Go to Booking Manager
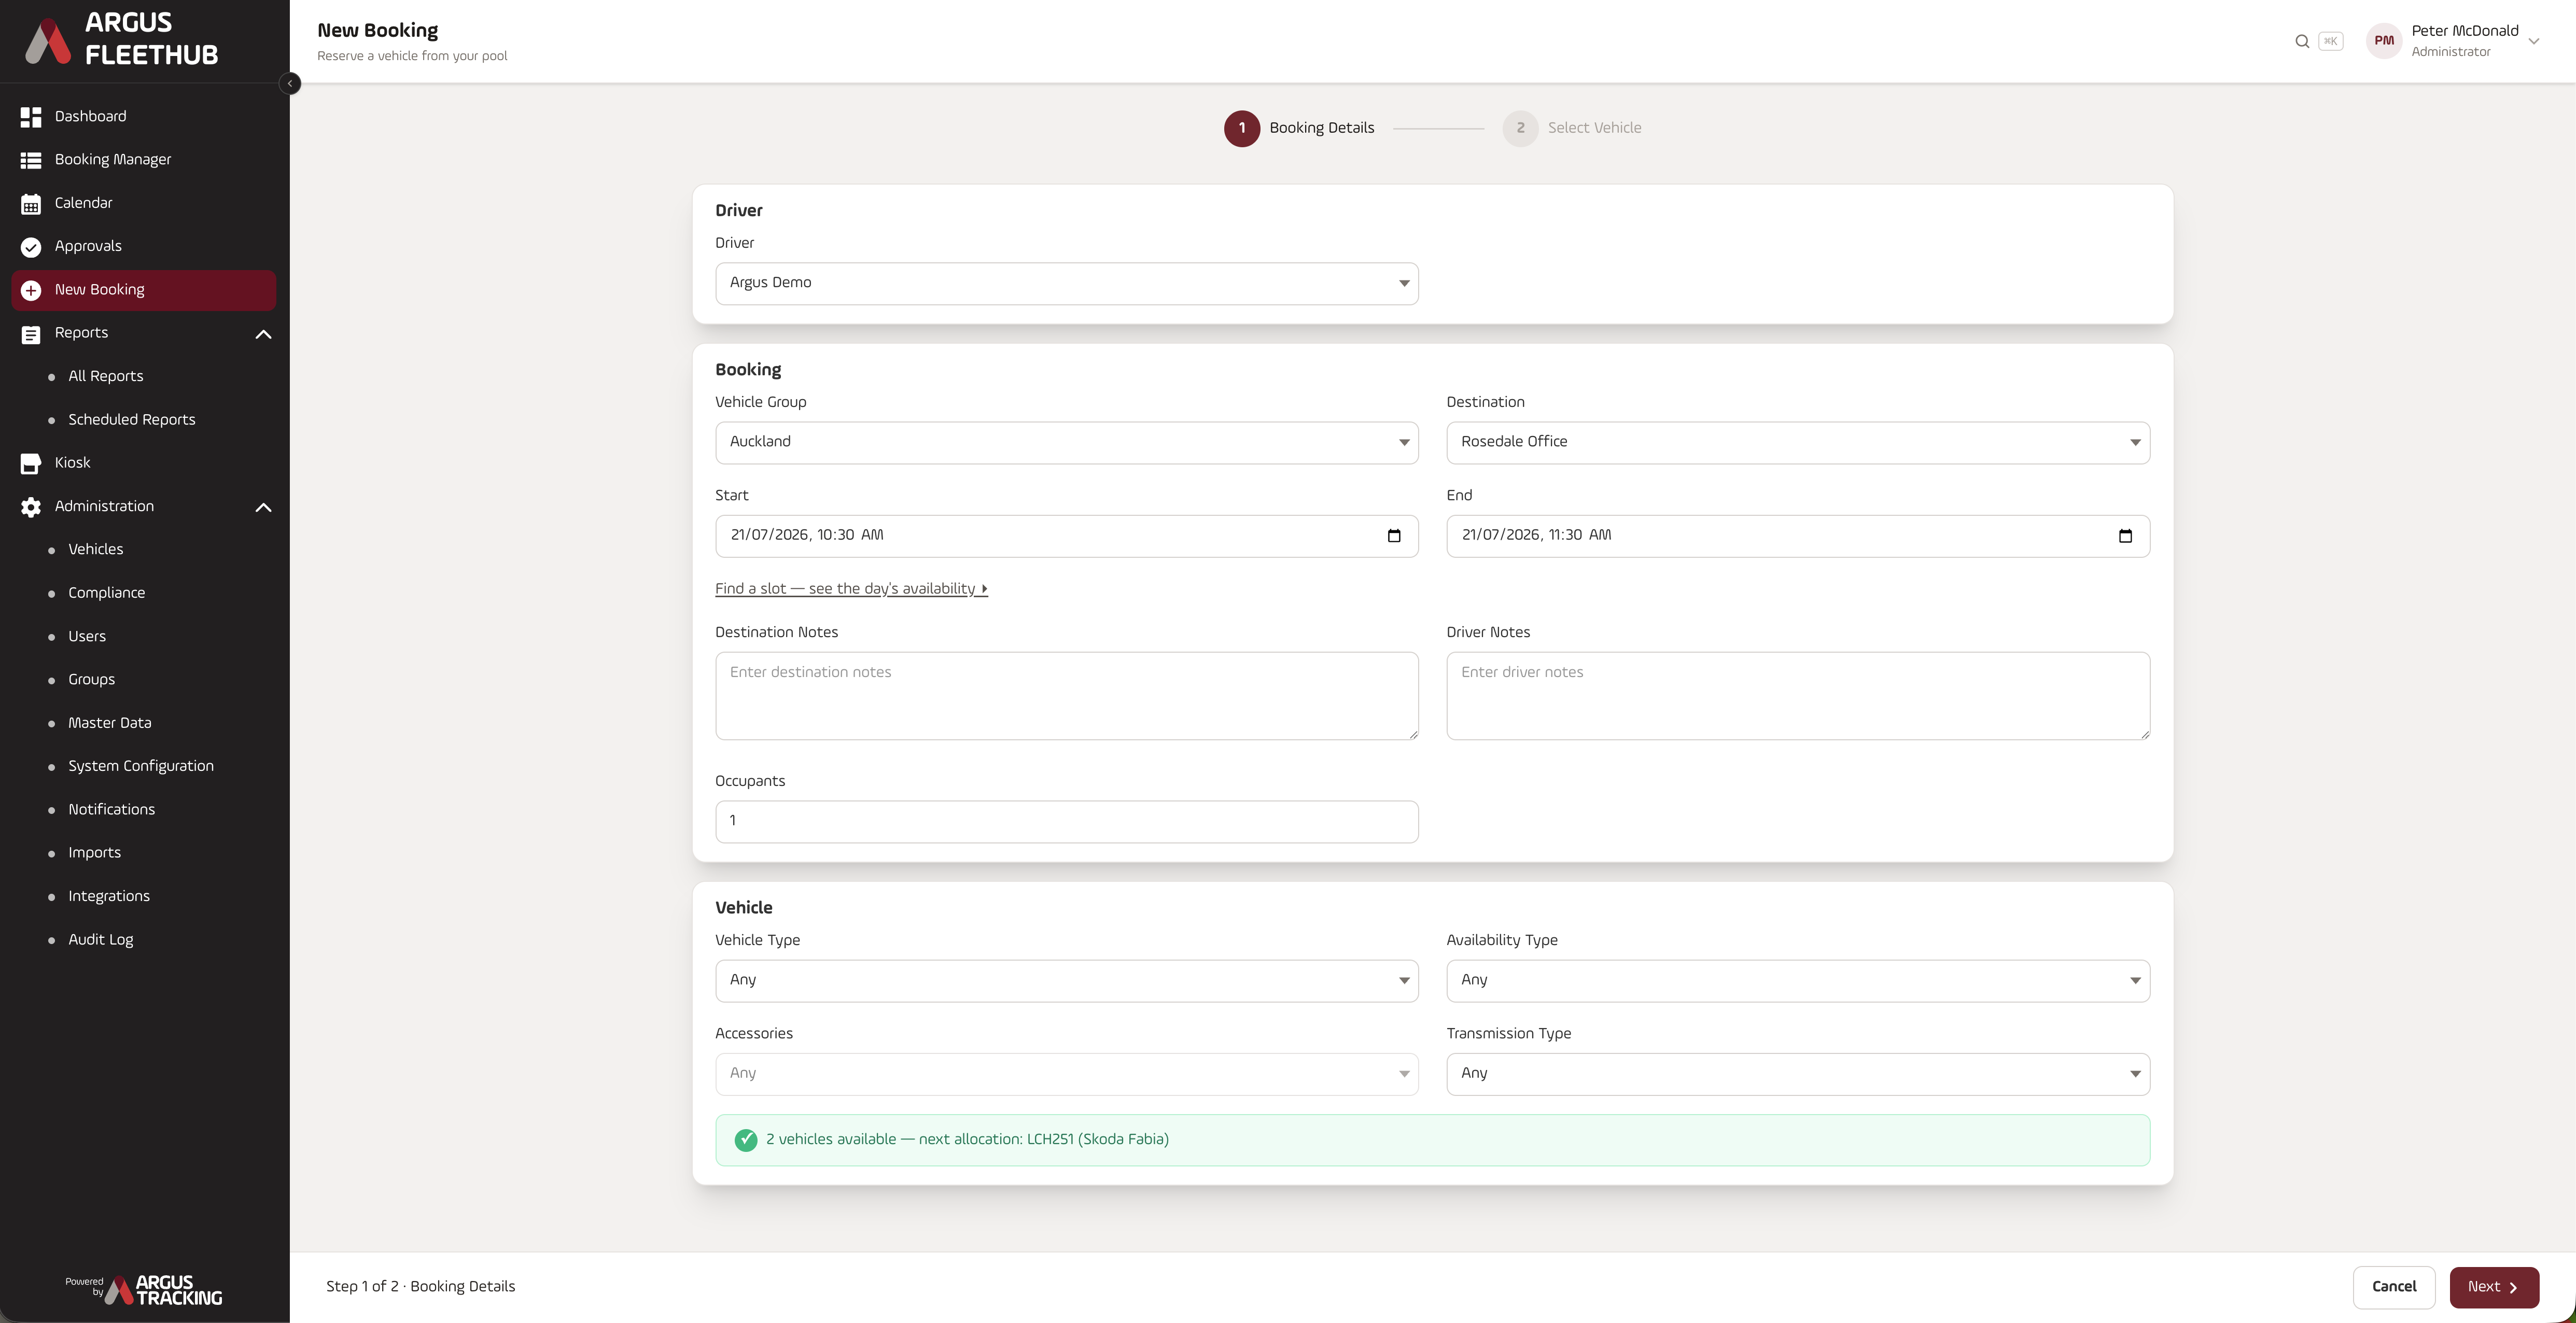Image resolution: width=2576 pixels, height=1323 pixels. click(144, 160)
